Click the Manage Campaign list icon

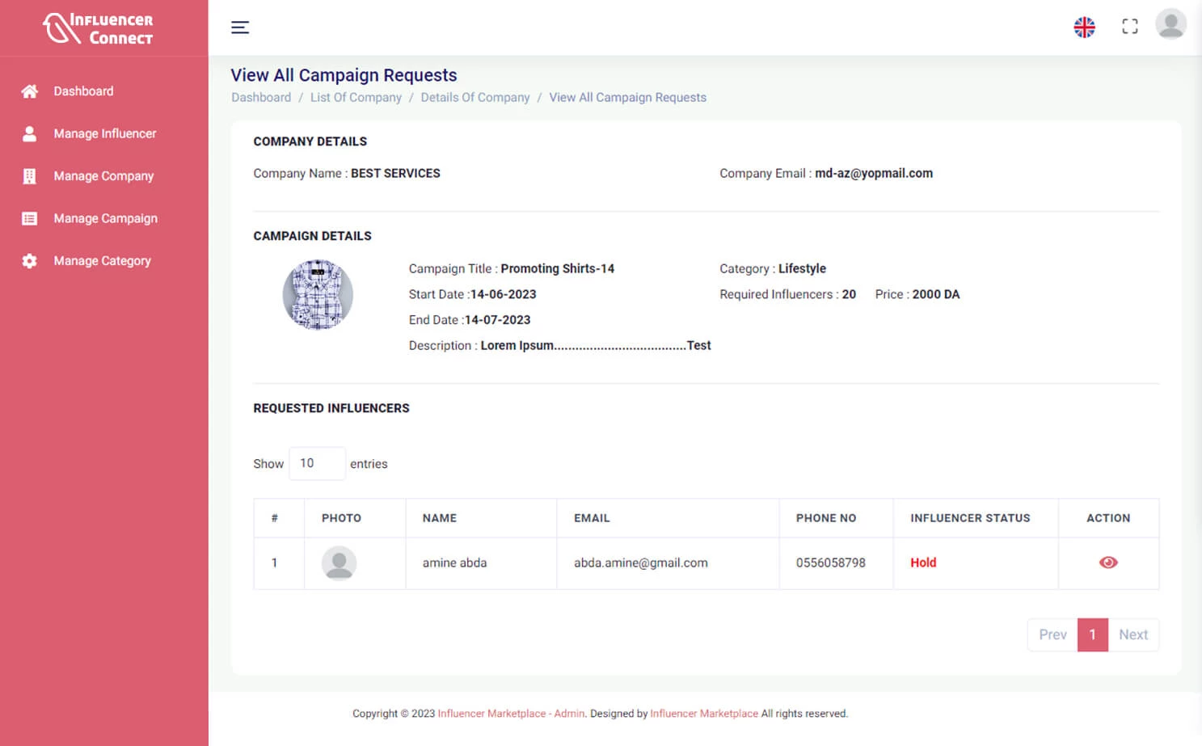point(30,218)
